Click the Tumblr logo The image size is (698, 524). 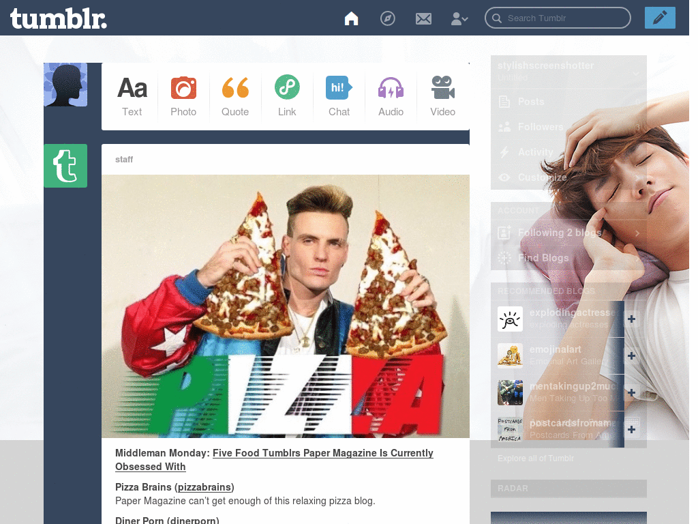coord(59,18)
